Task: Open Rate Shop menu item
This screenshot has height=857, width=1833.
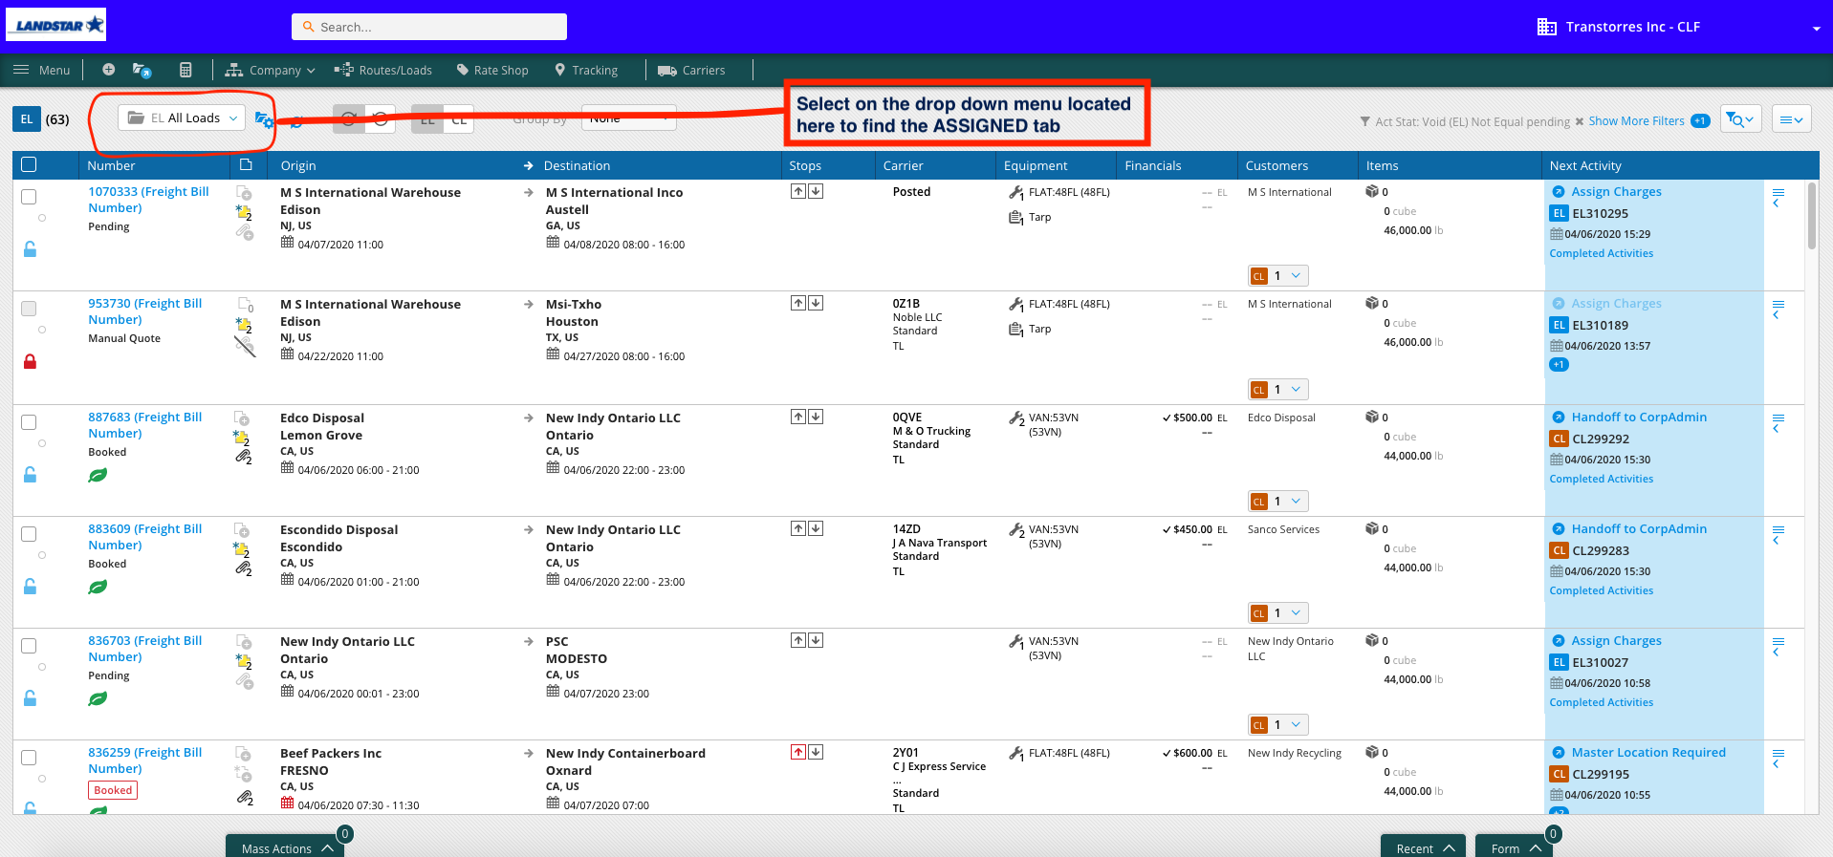Action: (492, 70)
